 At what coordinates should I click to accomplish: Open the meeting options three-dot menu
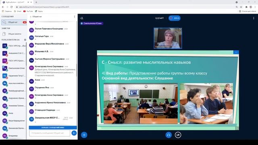254,18
